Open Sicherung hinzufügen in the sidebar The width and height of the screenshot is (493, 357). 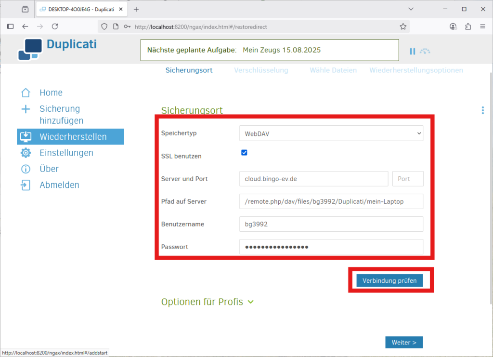point(62,115)
